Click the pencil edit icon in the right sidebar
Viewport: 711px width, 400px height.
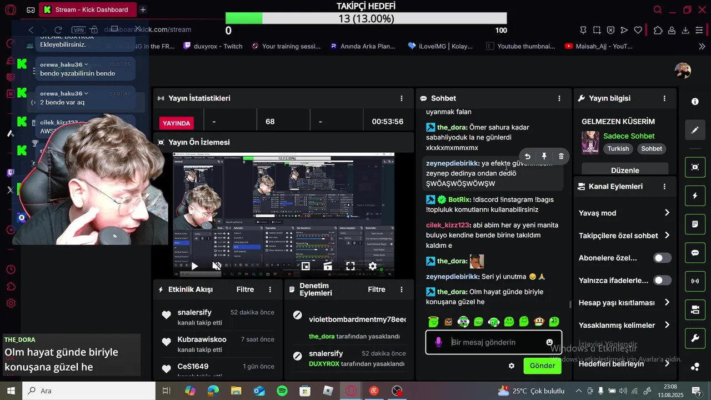click(695, 130)
